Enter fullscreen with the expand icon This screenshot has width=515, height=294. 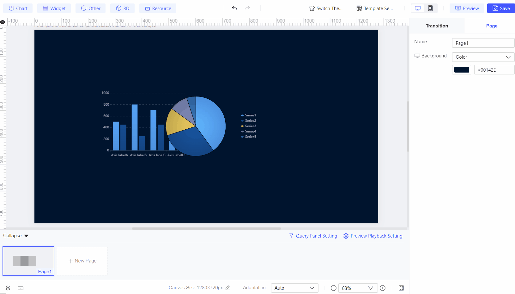click(401, 288)
